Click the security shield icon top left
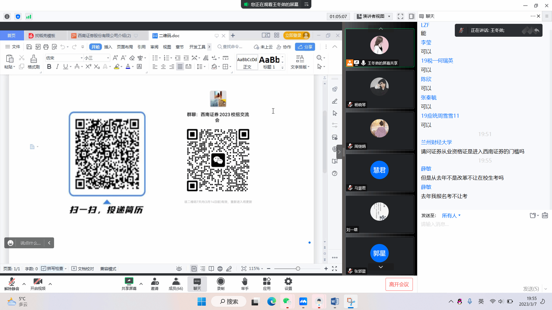The width and height of the screenshot is (552, 310). coord(18,17)
